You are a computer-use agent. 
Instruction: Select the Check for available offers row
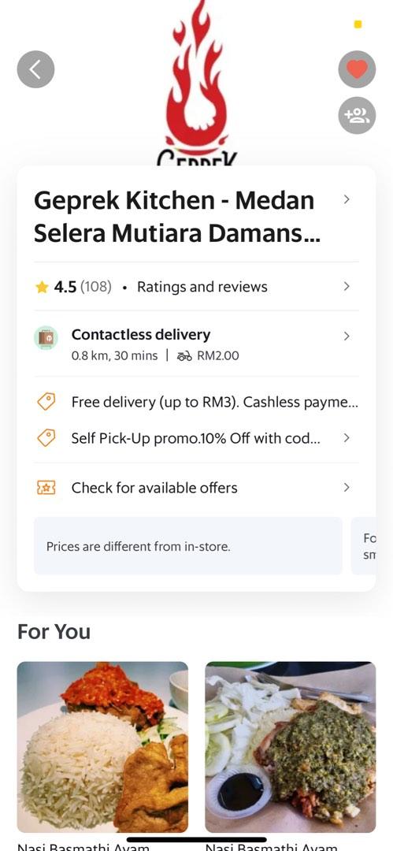pos(196,488)
